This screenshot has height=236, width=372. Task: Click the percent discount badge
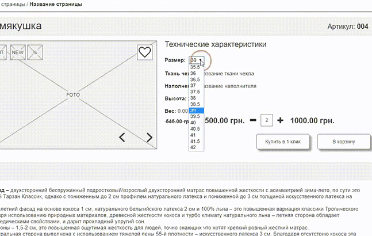[x=35, y=52]
